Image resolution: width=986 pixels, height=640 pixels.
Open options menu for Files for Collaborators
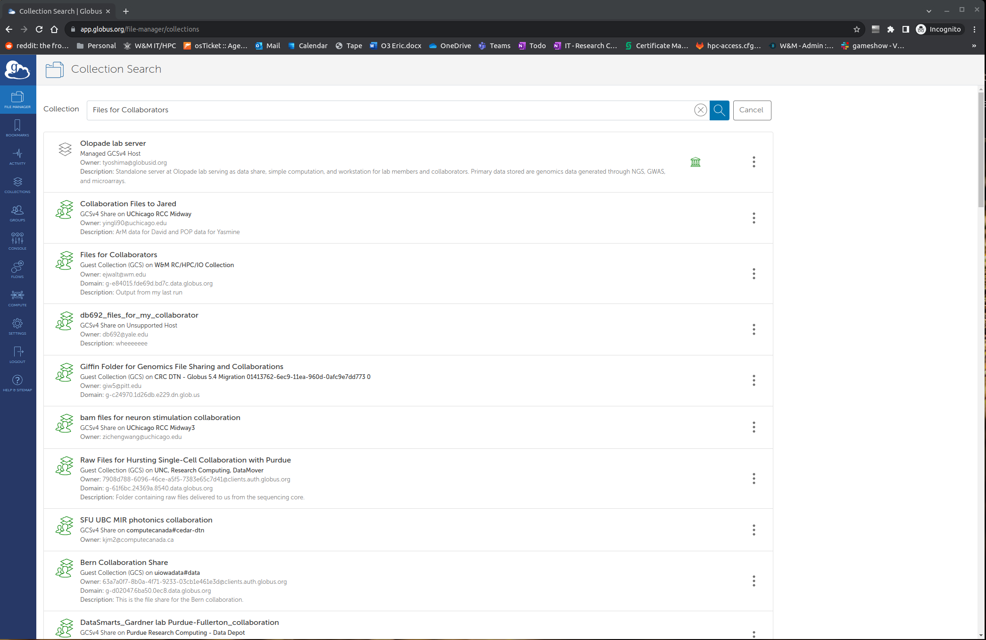[x=754, y=274]
